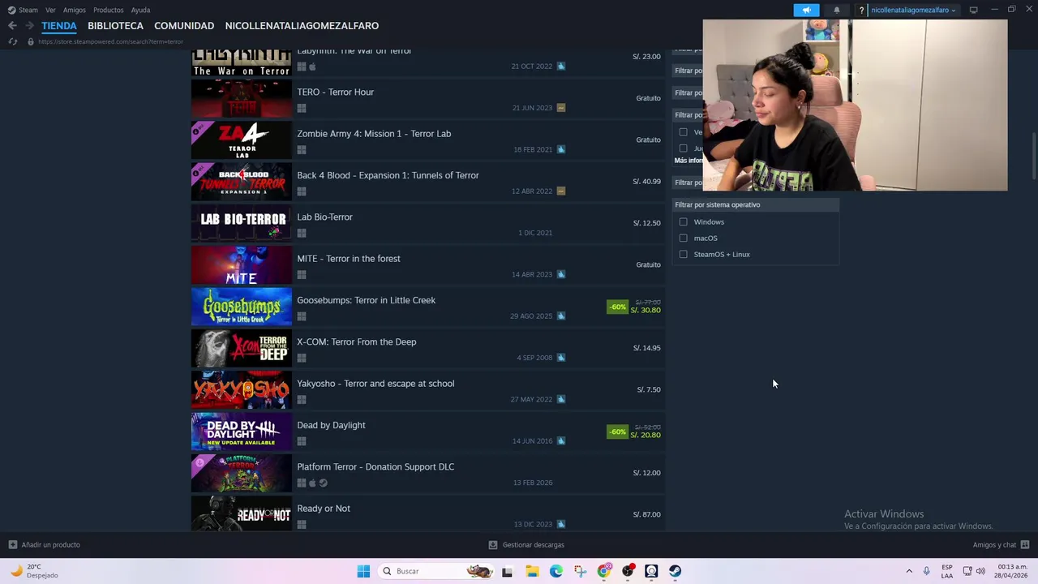This screenshot has width=1038, height=584.
Task: Open Ready or Not result
Action: pos(428,514)
